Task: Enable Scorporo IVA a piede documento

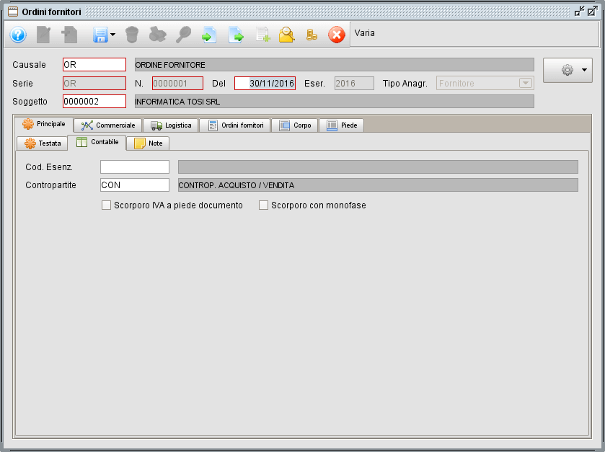Action: click(x=106, y=205)
